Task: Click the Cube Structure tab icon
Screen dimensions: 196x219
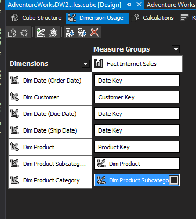Action: click(x=14, y=18)
